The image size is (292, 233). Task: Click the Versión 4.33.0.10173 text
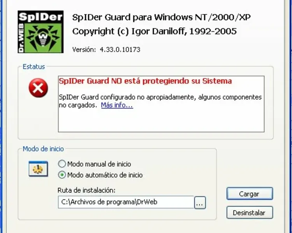click(106, 50)
